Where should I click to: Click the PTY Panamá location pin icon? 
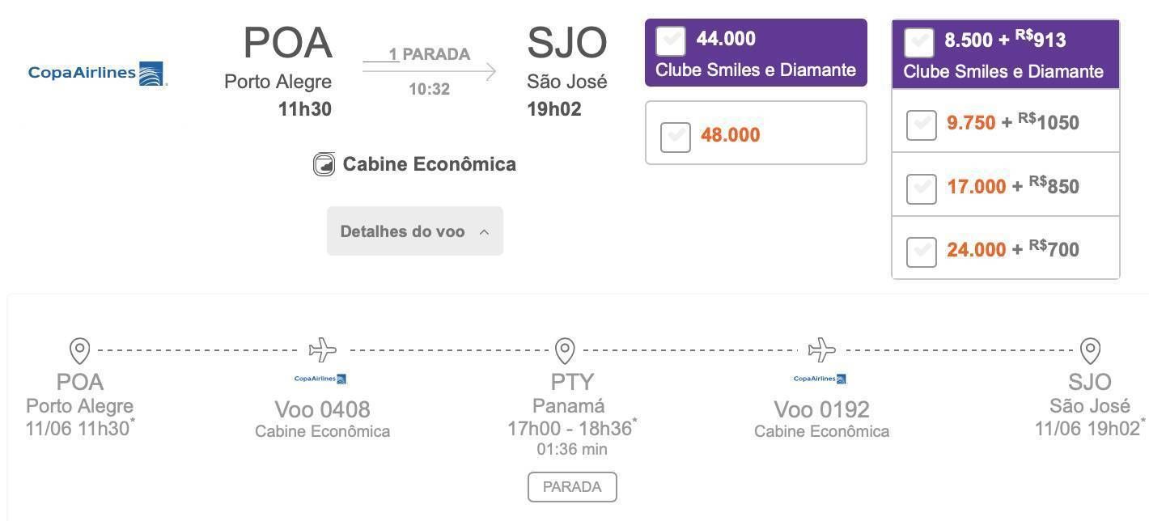[565, 351]
